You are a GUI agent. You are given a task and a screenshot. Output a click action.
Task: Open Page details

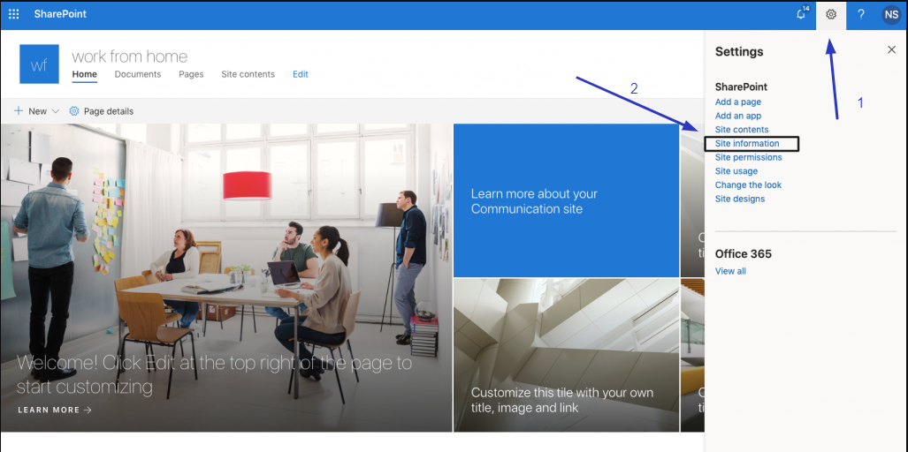[x=102, y=111]
